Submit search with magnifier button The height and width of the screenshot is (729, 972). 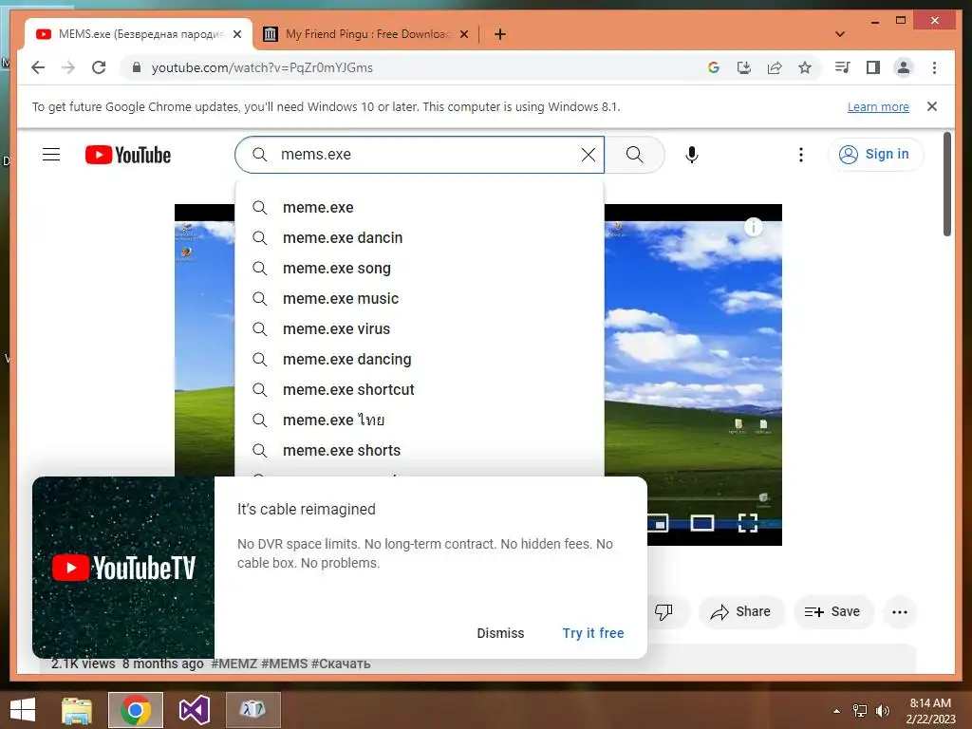[x=635, y=155]
